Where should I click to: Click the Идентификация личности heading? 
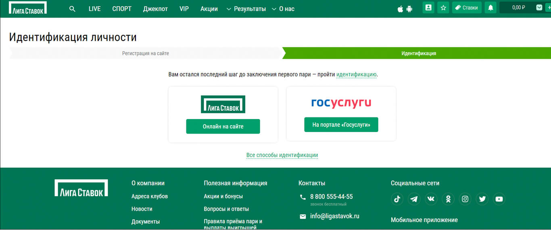[73, 37]
